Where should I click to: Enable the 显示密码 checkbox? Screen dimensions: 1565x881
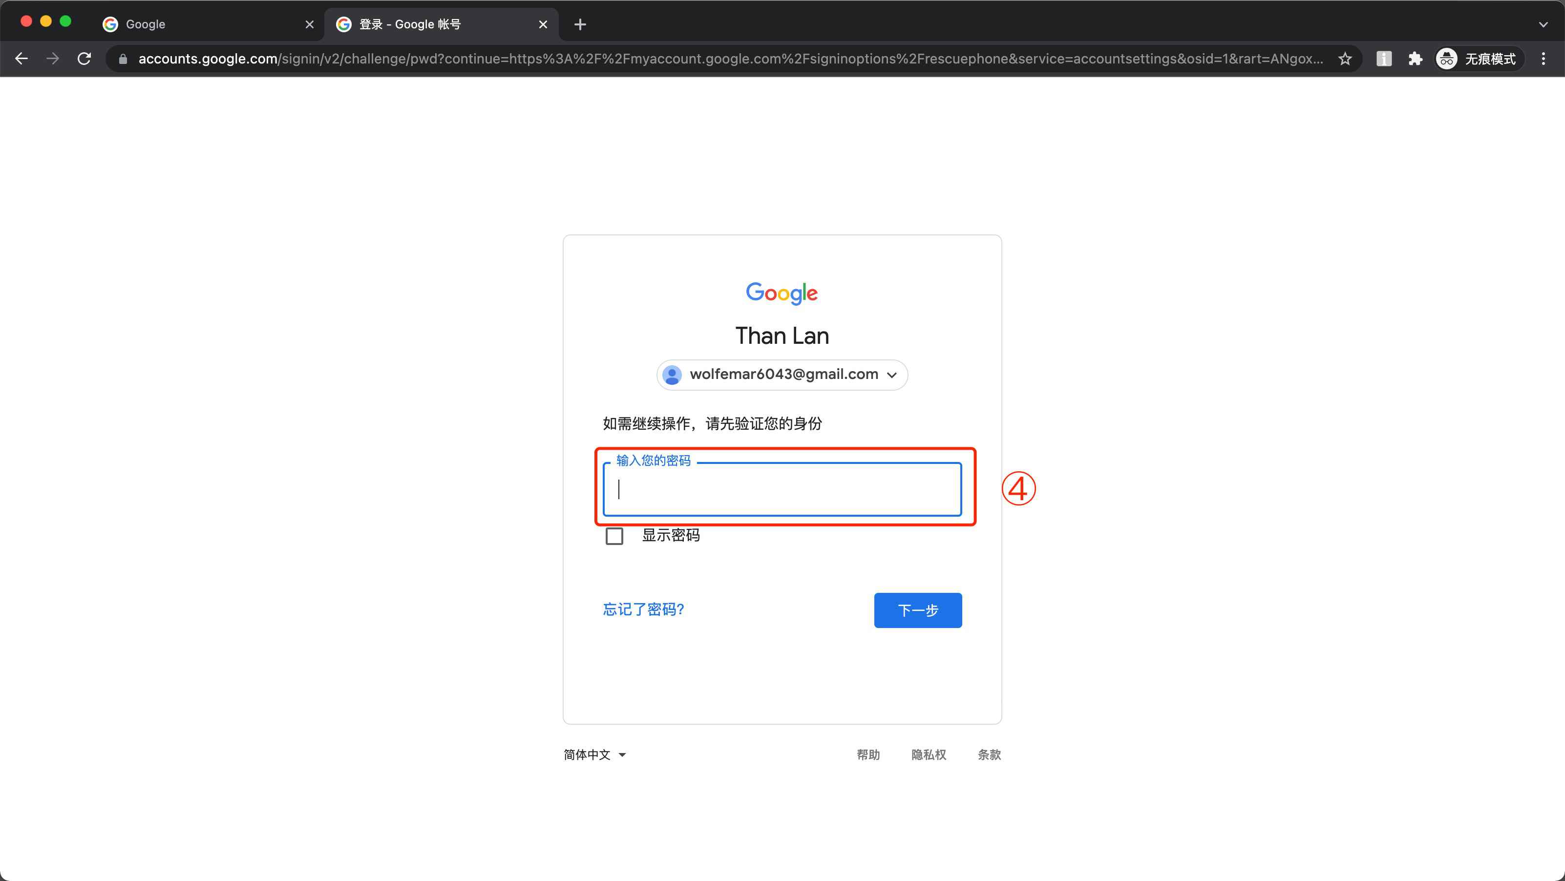point(614,535)
